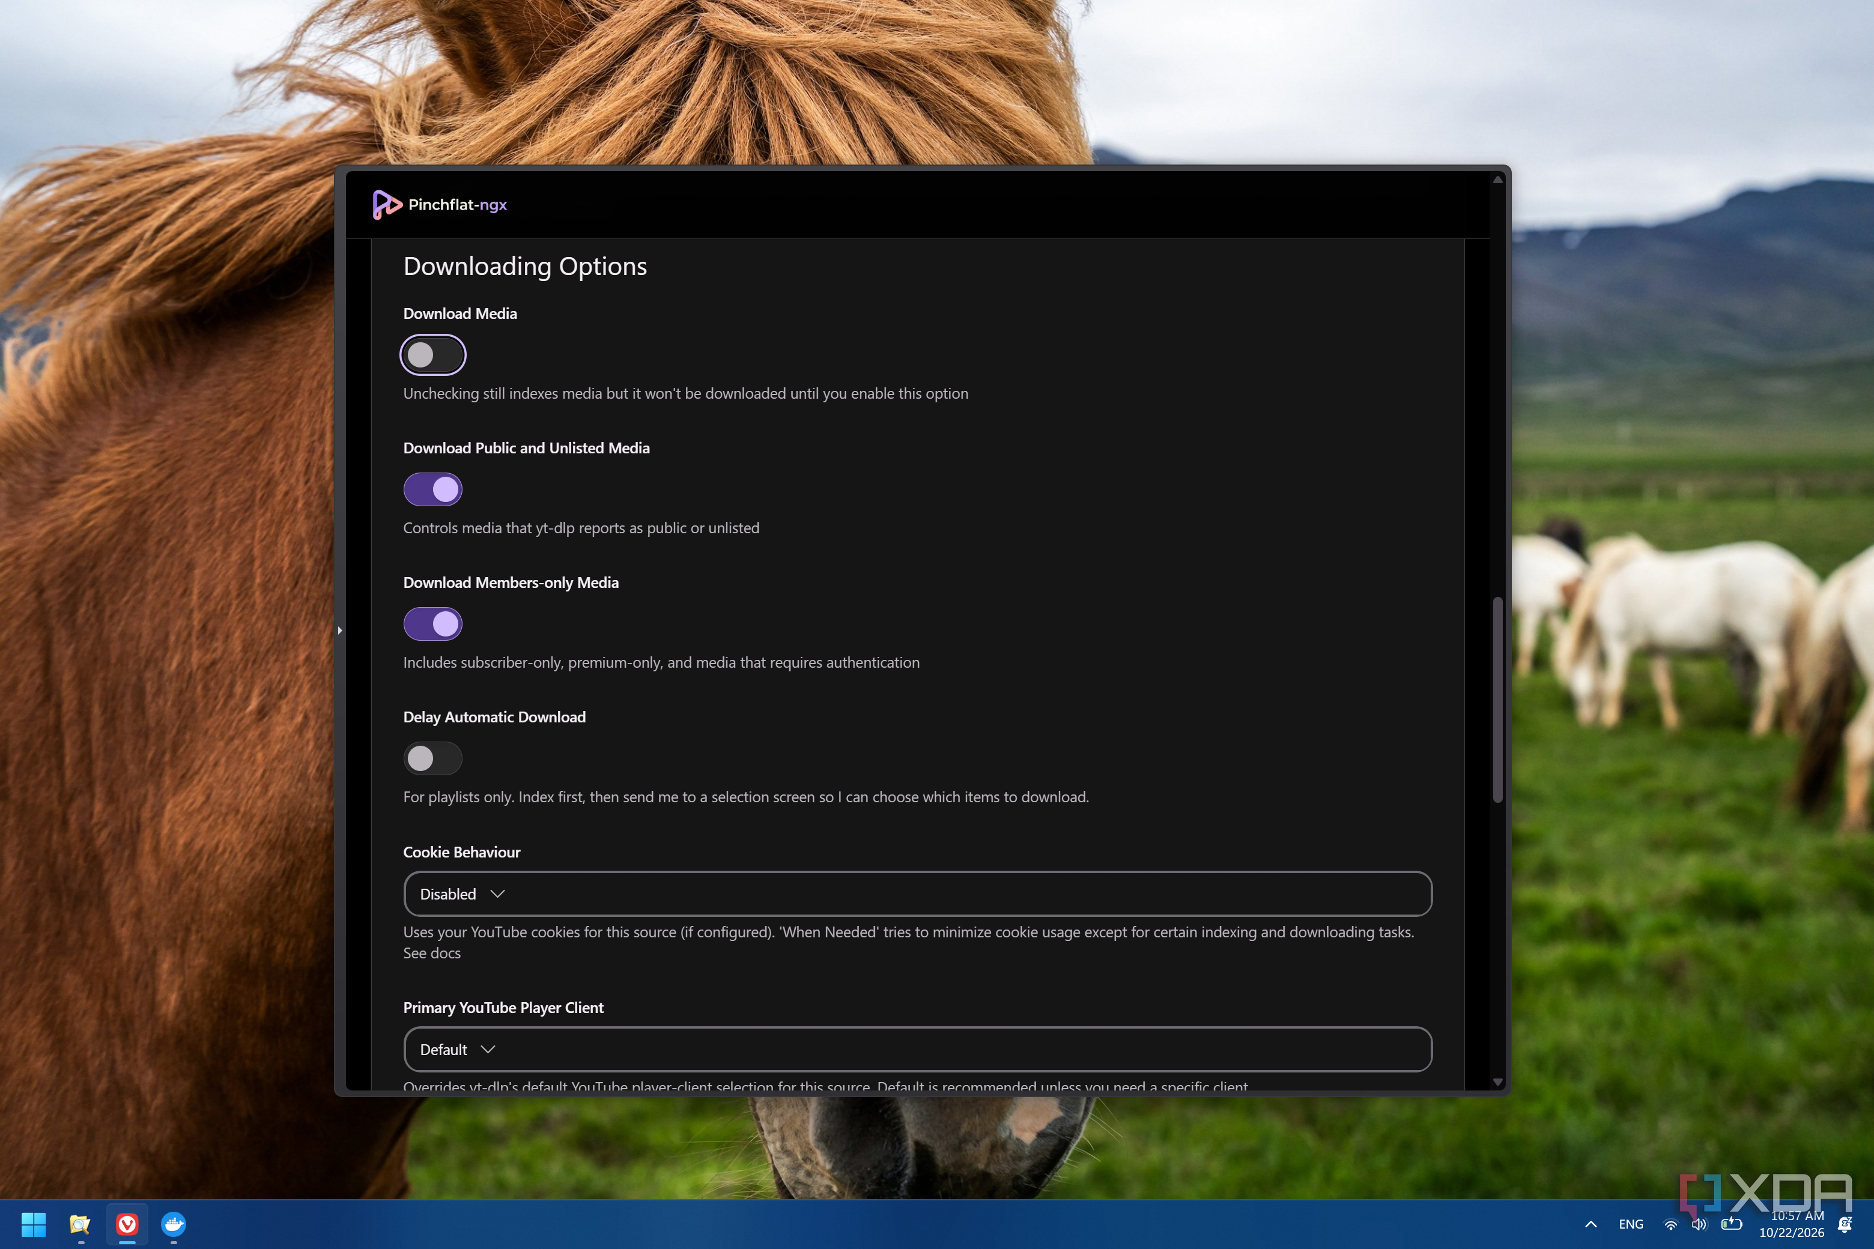Open the clock and date flyout
Viewport: 1874px width, 1249px height.
(x=1791, y=1224)
